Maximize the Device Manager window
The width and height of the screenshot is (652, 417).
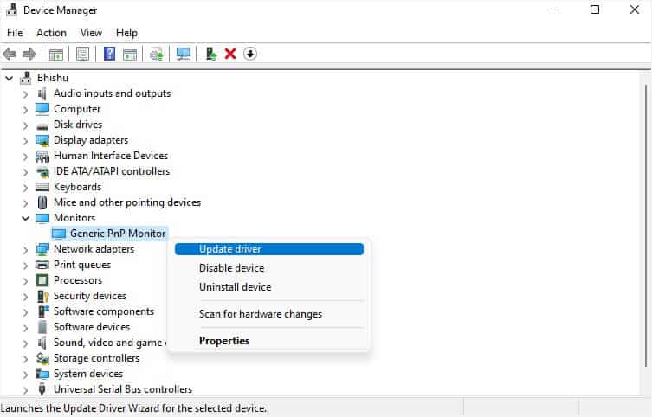click(595, 10)
